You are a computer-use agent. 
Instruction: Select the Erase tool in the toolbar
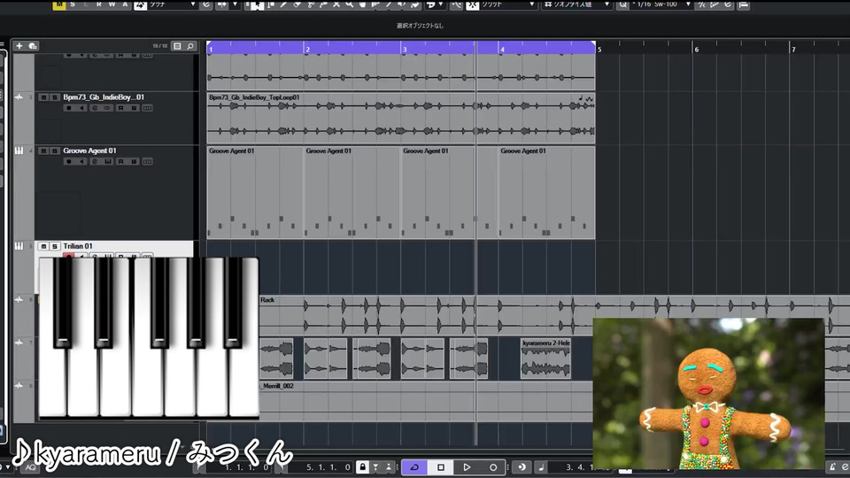point(297,4)
